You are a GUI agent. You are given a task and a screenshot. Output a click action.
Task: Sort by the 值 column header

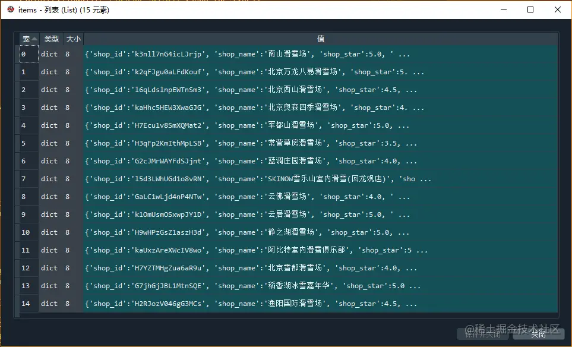click(x=321, y=39)
